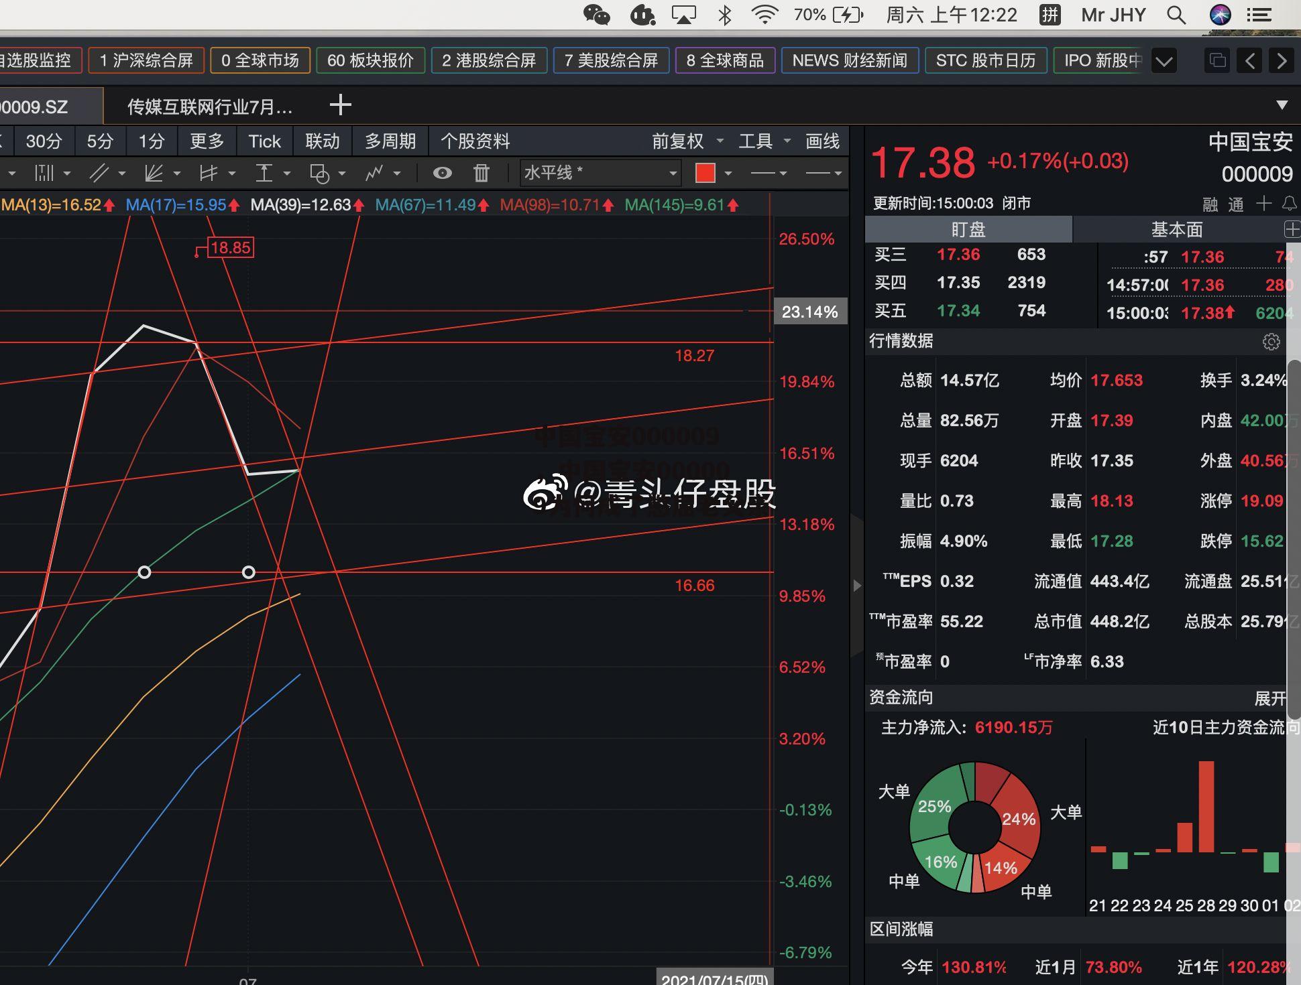1301x985 pixels.
Task: Open the 前复权 adjustment dropdown
Action: point(687,141)
